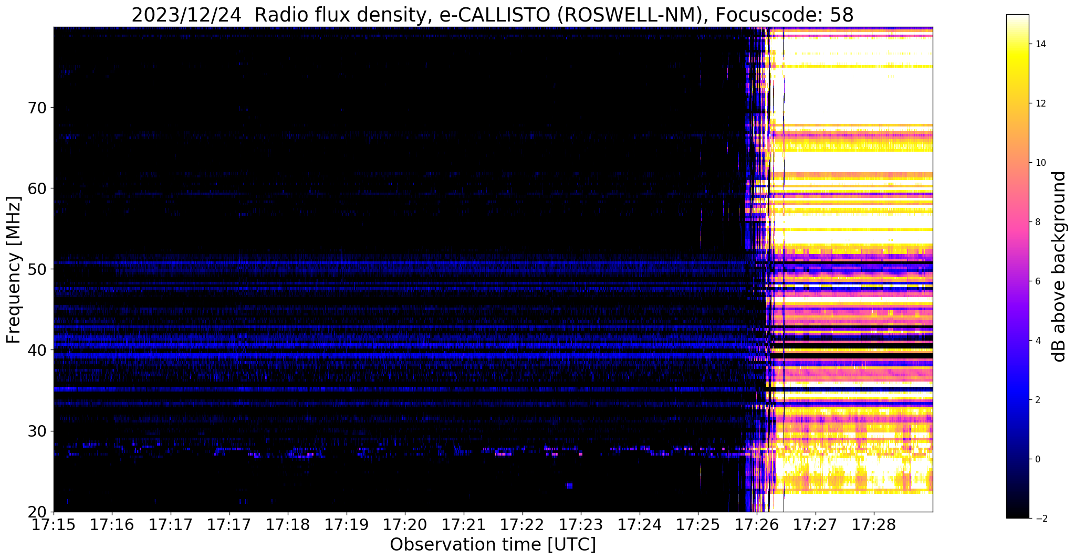Click the 20 MHz frequency tick label
This screenshot has height=560, width=1075.
tap(37, 512)
